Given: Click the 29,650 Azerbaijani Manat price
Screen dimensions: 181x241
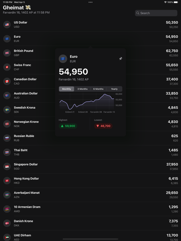Looking at the screenshot, I should 172,193.
